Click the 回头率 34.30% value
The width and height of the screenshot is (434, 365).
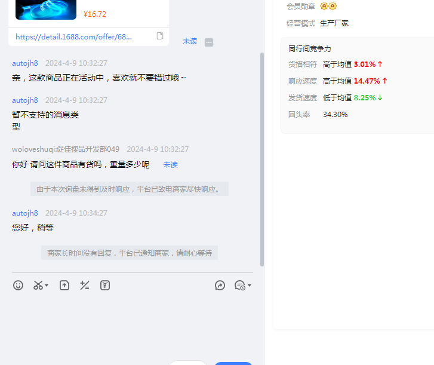(335, 115)
